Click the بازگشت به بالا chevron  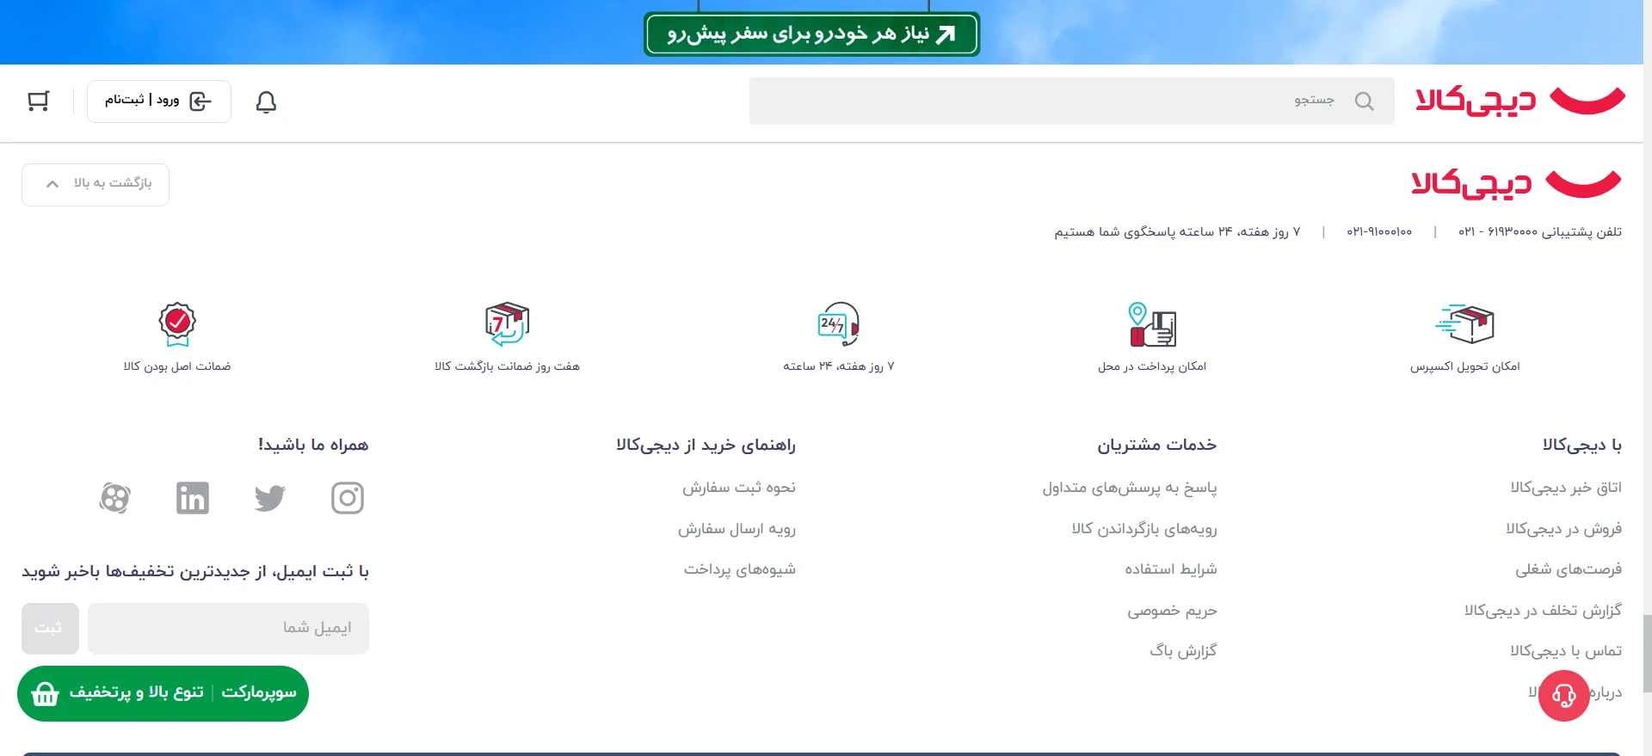52,184
